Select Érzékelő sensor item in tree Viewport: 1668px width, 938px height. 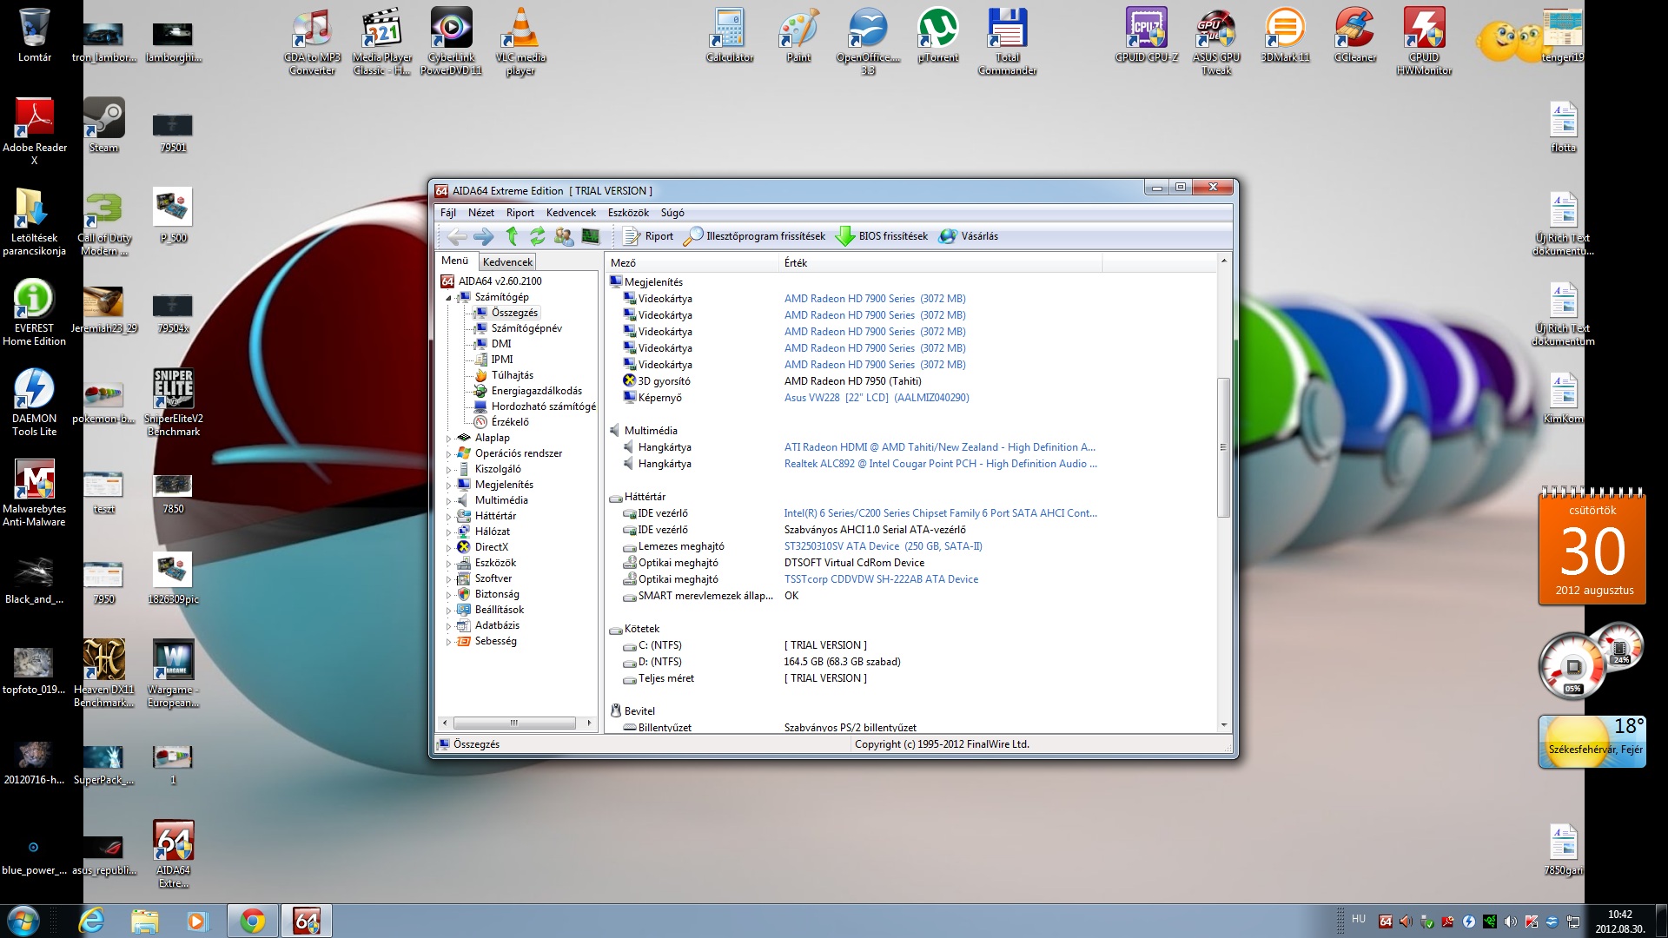[x=510, y=422]
